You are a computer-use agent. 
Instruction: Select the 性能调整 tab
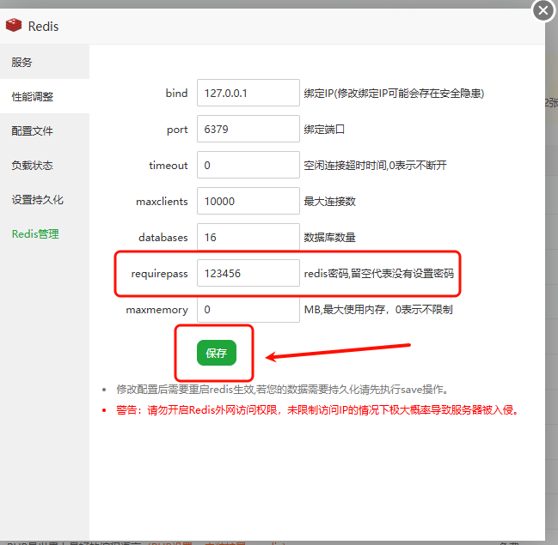(x=45, y=96)
